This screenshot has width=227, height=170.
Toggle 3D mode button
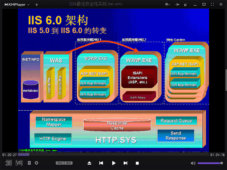click(x=8, y=163)
